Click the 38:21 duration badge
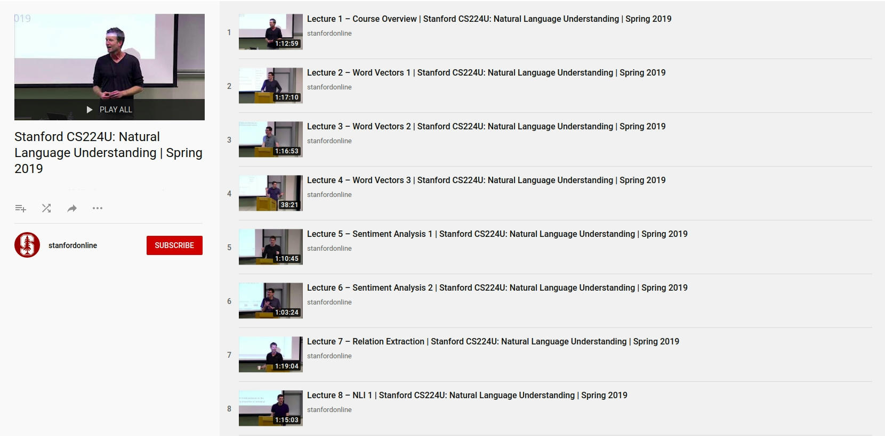Image resolution: width=885 pixels, height=436 pixels. tap(289, 205)
